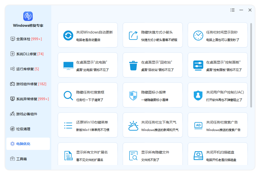Image resolution: width=260 pixels, height=175 pixels.
Task: Select the 任务栏时间显示到秒 title
Action: point(222,32)
